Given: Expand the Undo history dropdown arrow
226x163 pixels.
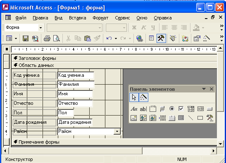Looking at the screenshot, I should point(116,38).
